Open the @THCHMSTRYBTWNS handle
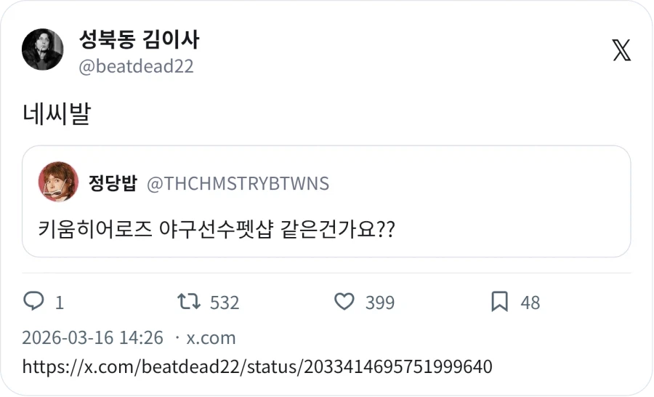Viewport: 654px width, 397px height. (x=238, y=183)
